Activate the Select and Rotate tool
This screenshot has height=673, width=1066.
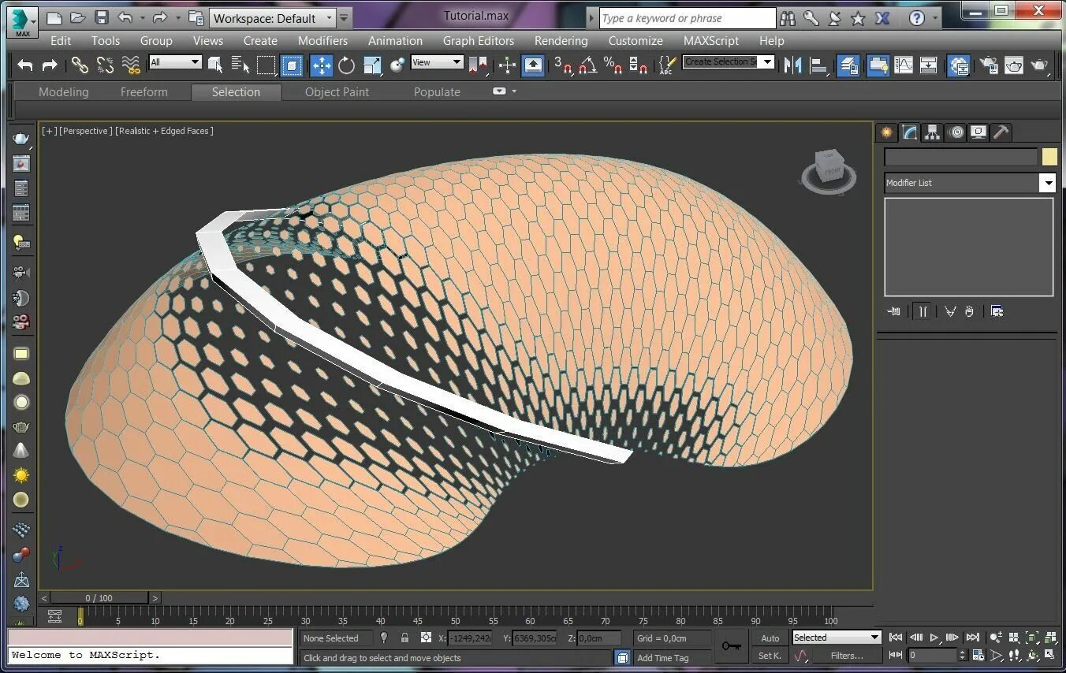[346, 65]
